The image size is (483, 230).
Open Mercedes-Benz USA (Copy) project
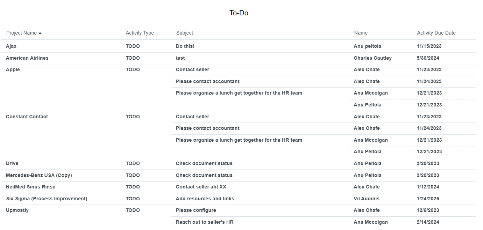[39, 175]
